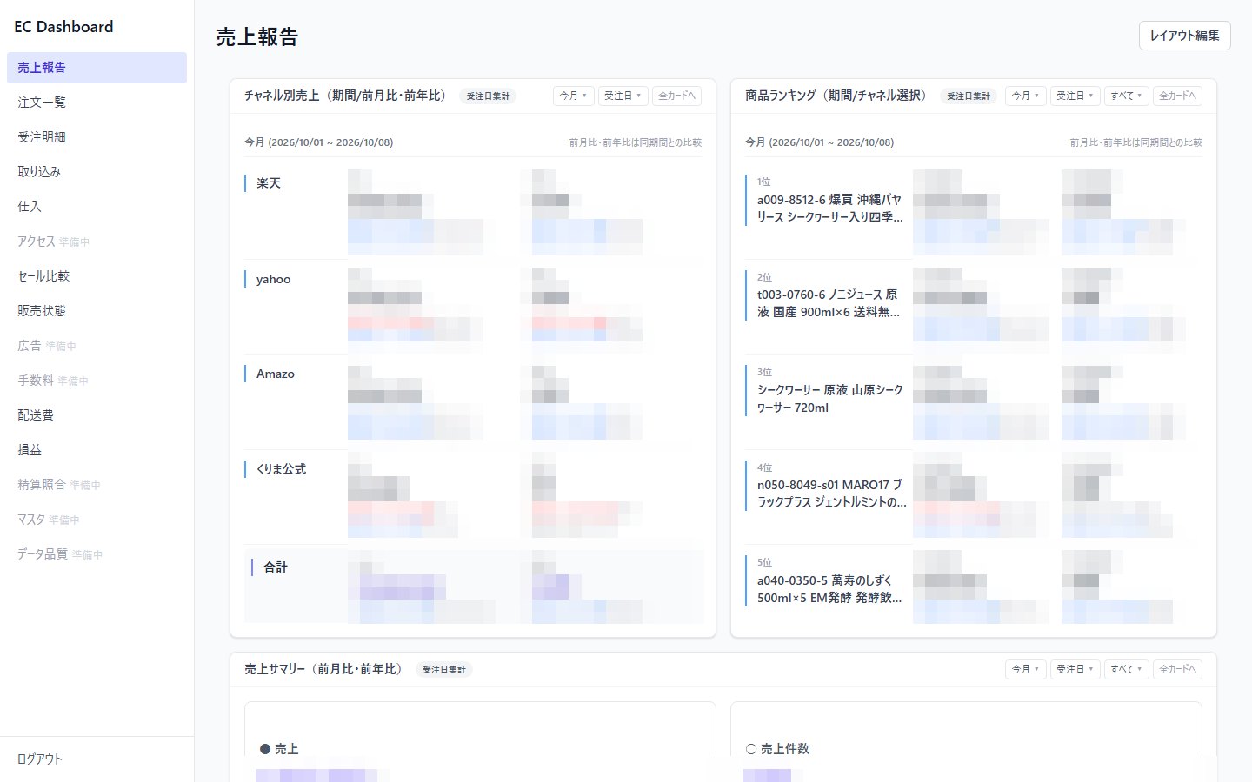
Task: Select 取り込み in the sidebar
Action: coord(97,172)
